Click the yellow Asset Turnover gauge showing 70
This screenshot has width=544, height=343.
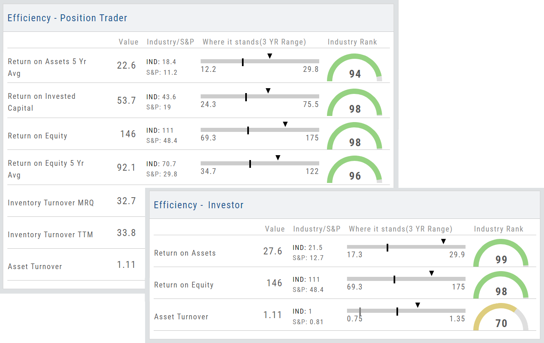pos(501,317)
